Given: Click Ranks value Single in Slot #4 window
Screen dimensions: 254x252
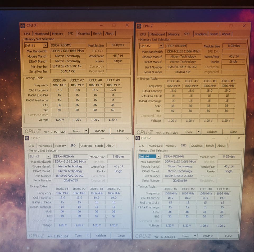Looking at the screenshot, I should coord(228,171).
